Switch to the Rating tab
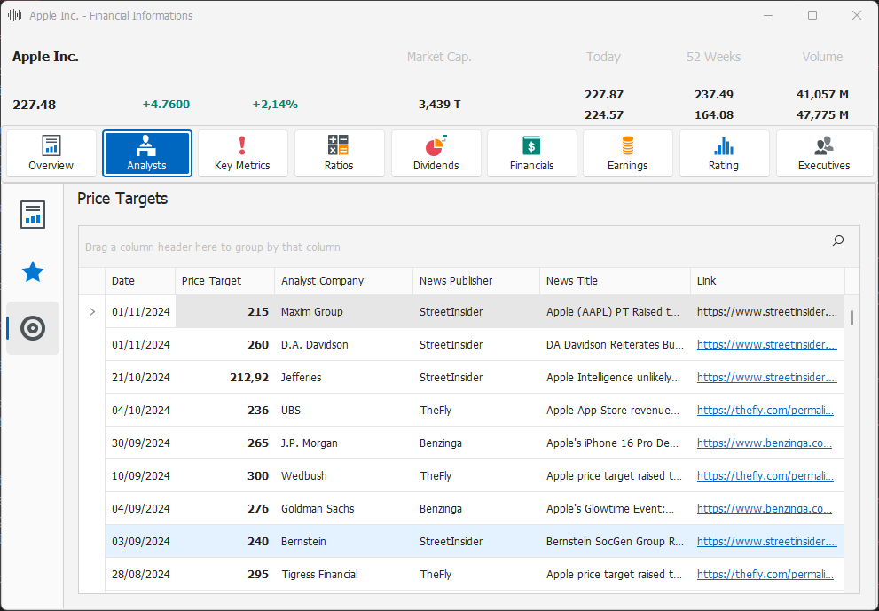The image size is (879, 611). (725, 153)
